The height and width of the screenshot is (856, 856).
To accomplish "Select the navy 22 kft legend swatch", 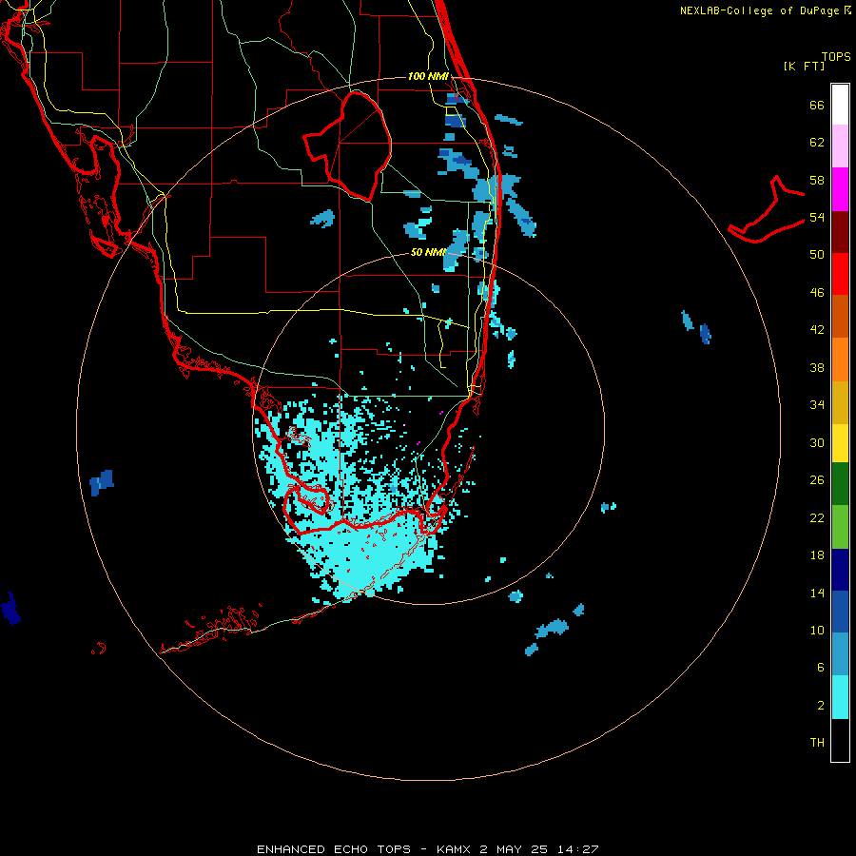I will 840,570.
